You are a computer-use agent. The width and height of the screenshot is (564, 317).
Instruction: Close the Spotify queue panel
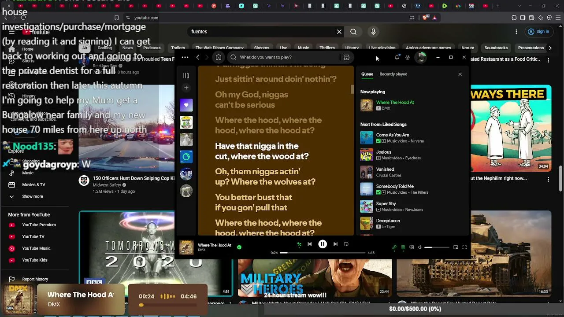(x=460, y=74)
